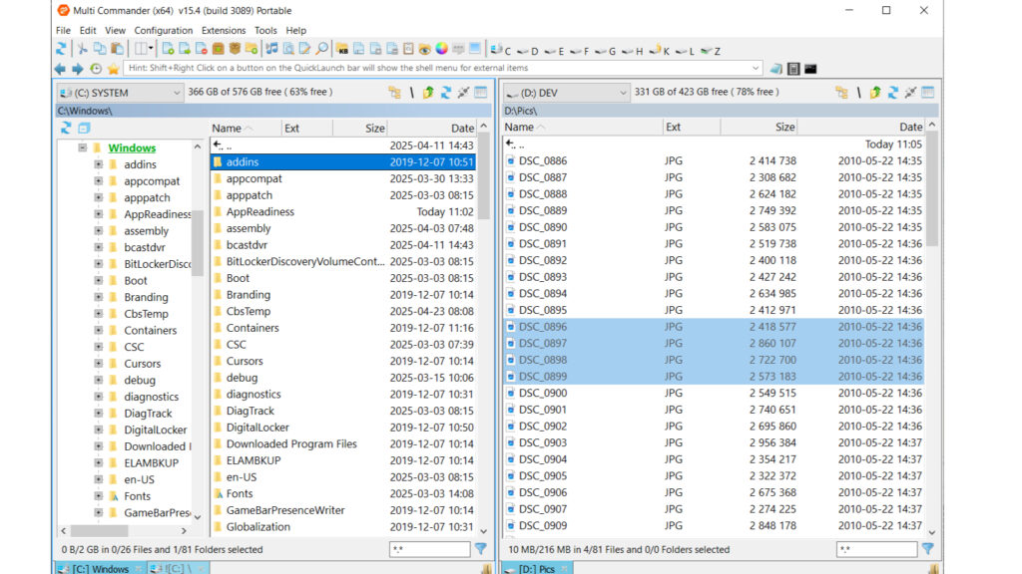Expand the assembly tree node
The width and height of the screenshot is (1022, 574).
tap(99, 230)
